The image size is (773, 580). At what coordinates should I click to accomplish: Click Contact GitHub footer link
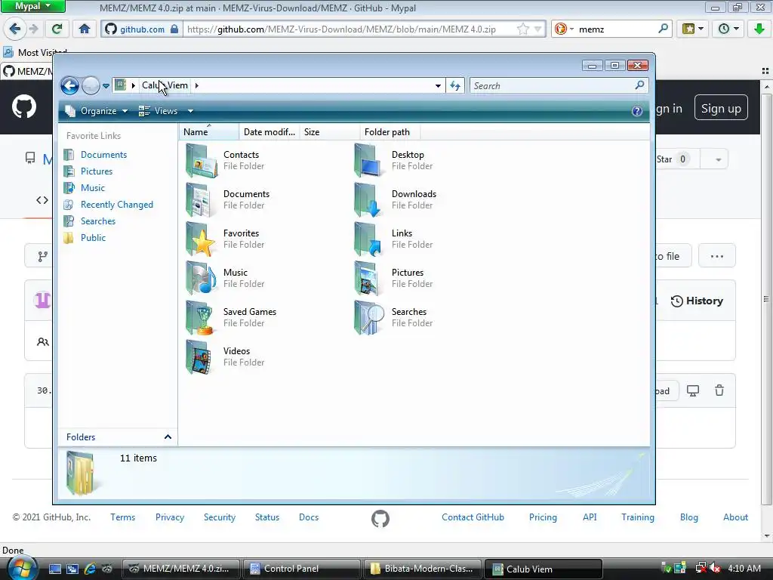[473, 517]
